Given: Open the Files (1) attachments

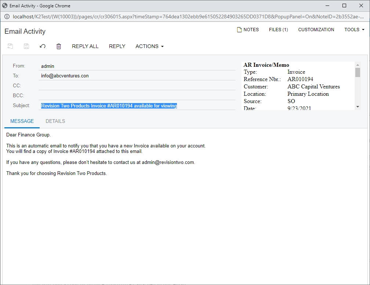Looking at the screenshot, I should tap(278, 30).
